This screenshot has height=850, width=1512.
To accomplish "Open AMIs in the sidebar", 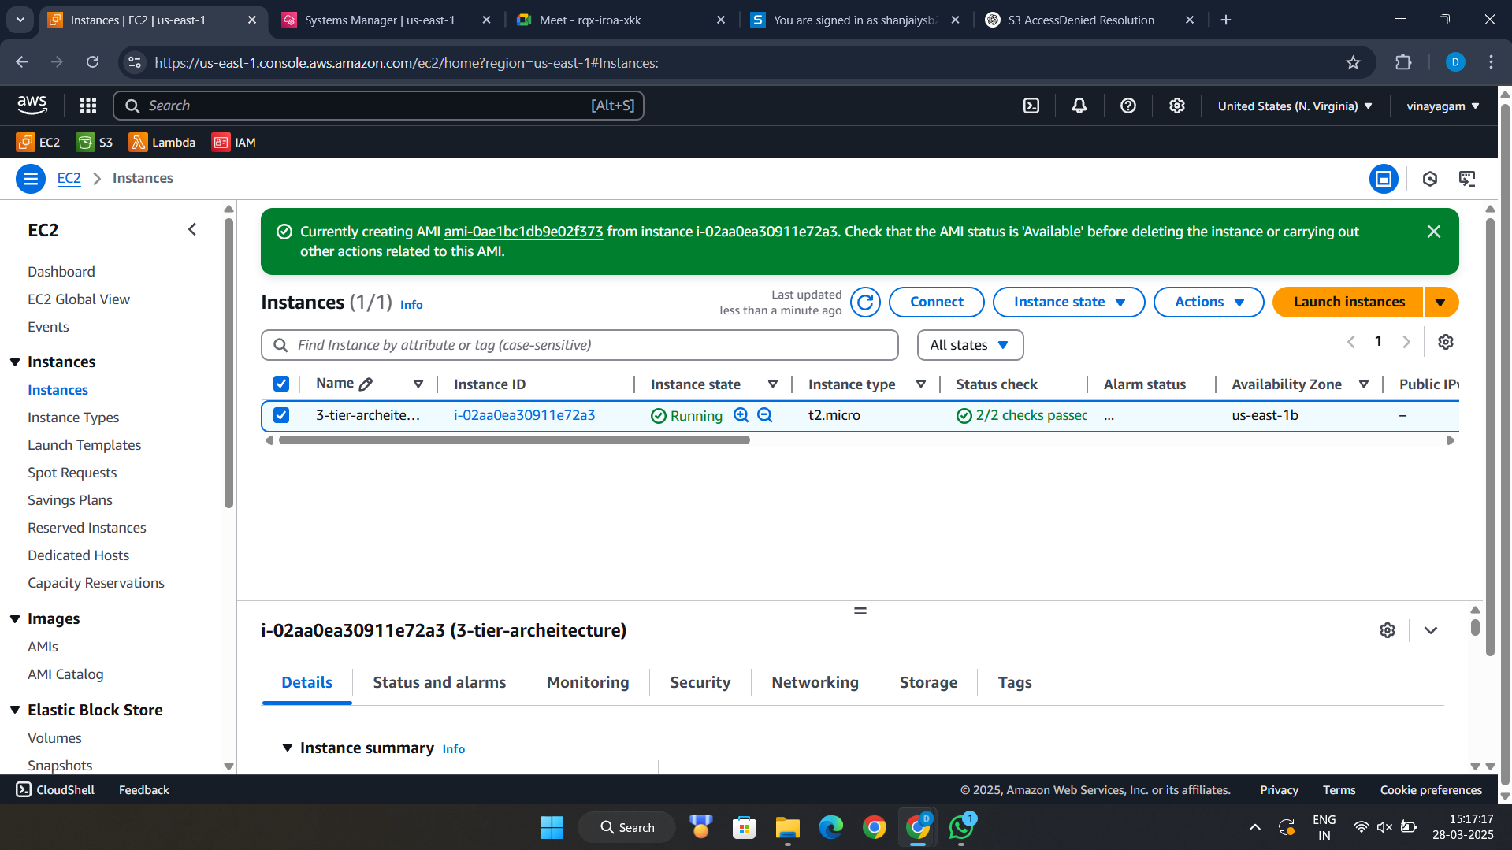I will (43, 647).
